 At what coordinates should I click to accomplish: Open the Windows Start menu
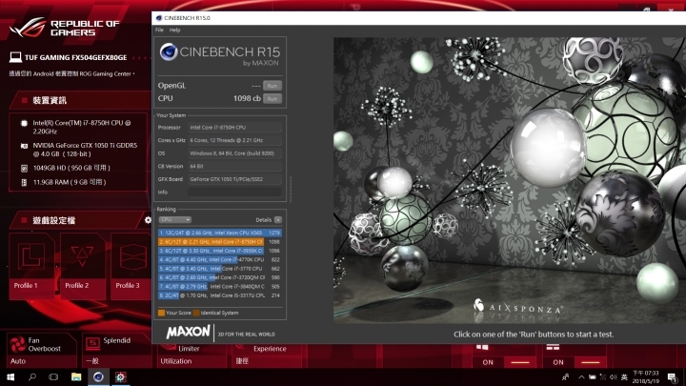[10, 376]
